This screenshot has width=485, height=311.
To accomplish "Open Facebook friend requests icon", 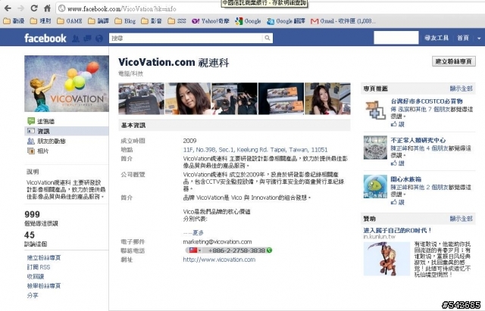I will click(x=76, y=39).
